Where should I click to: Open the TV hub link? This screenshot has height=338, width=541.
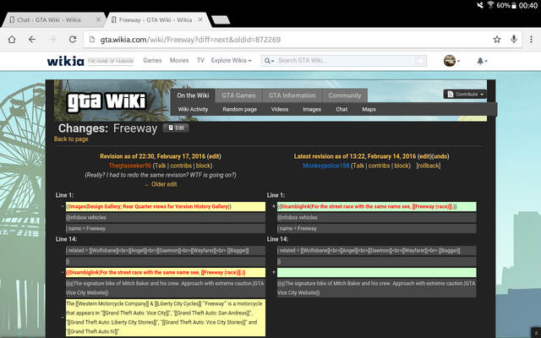tap(200, 60)
